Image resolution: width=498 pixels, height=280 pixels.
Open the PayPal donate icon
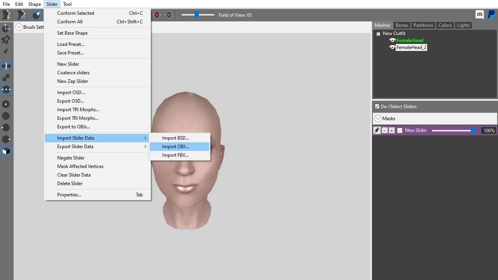tap(491, 15)
